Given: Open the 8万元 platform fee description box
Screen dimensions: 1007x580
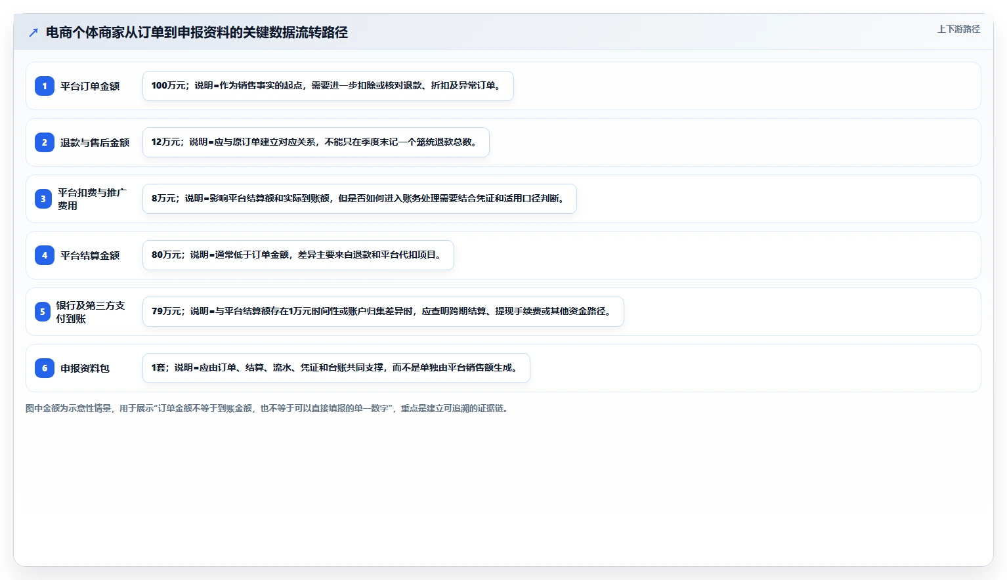Looking at the screenshot, I should coord(360,199).
